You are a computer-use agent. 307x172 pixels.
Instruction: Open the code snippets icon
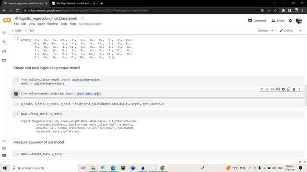point(4,141)
